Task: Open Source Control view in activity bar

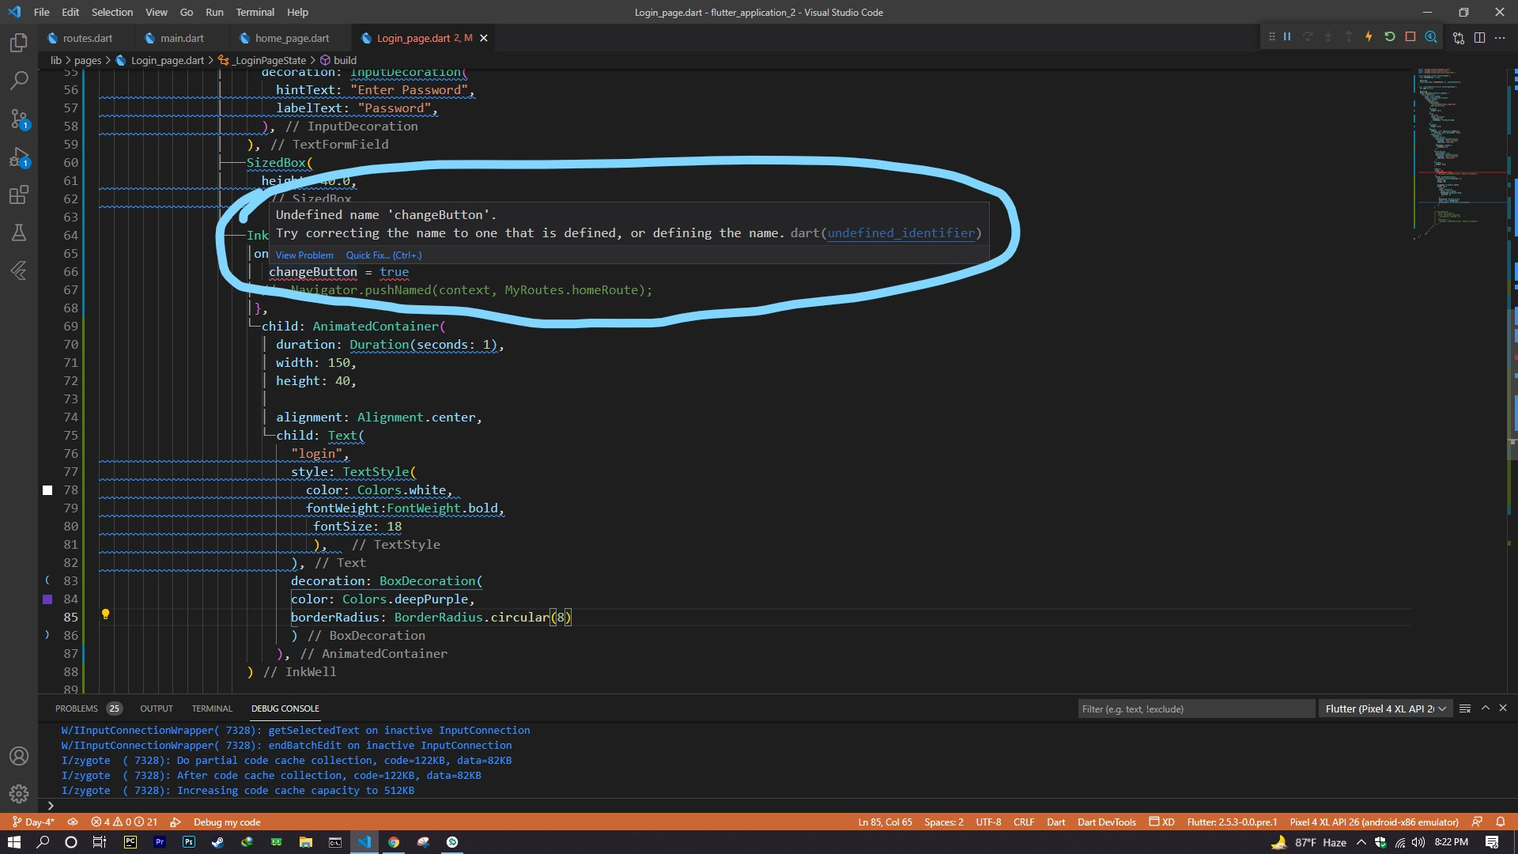Action: pyautogui.click(x=19, y=119)
